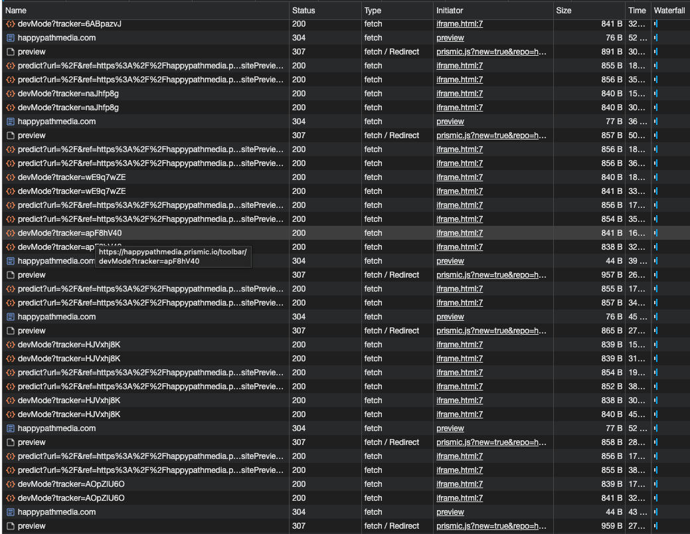This screenshot has width=690, height=534.
Task: Open prismic.js initiator link in 959 B row
Action: click(491, 526)
